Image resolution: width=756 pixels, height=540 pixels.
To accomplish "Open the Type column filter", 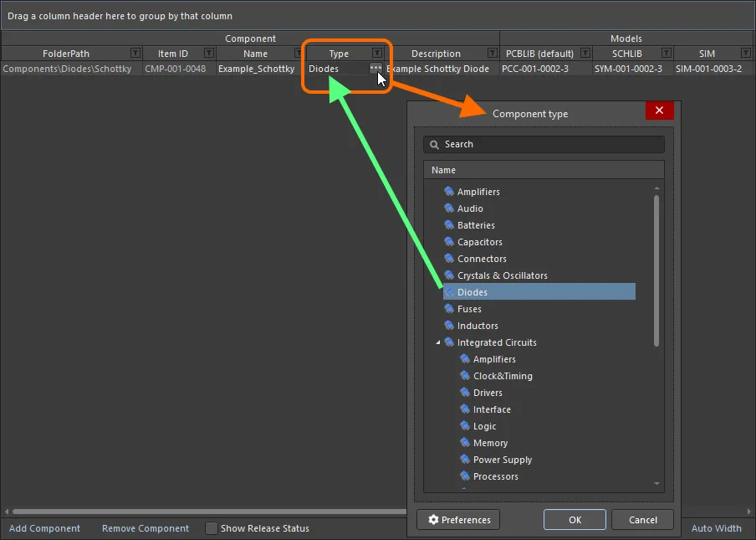I will pyautogui.click(x=377, y=53).
